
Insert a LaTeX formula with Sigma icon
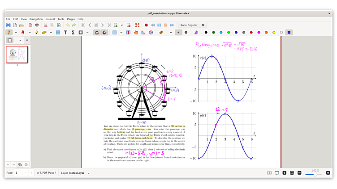(x=73, y=32)
